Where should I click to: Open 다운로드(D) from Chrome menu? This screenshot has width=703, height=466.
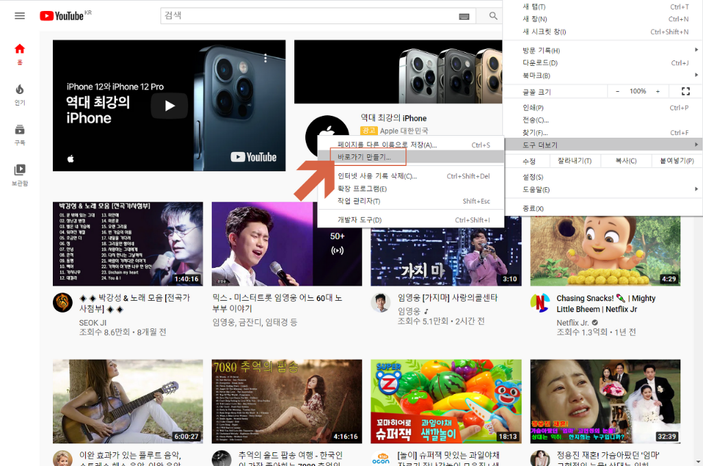tap(604, 63)
